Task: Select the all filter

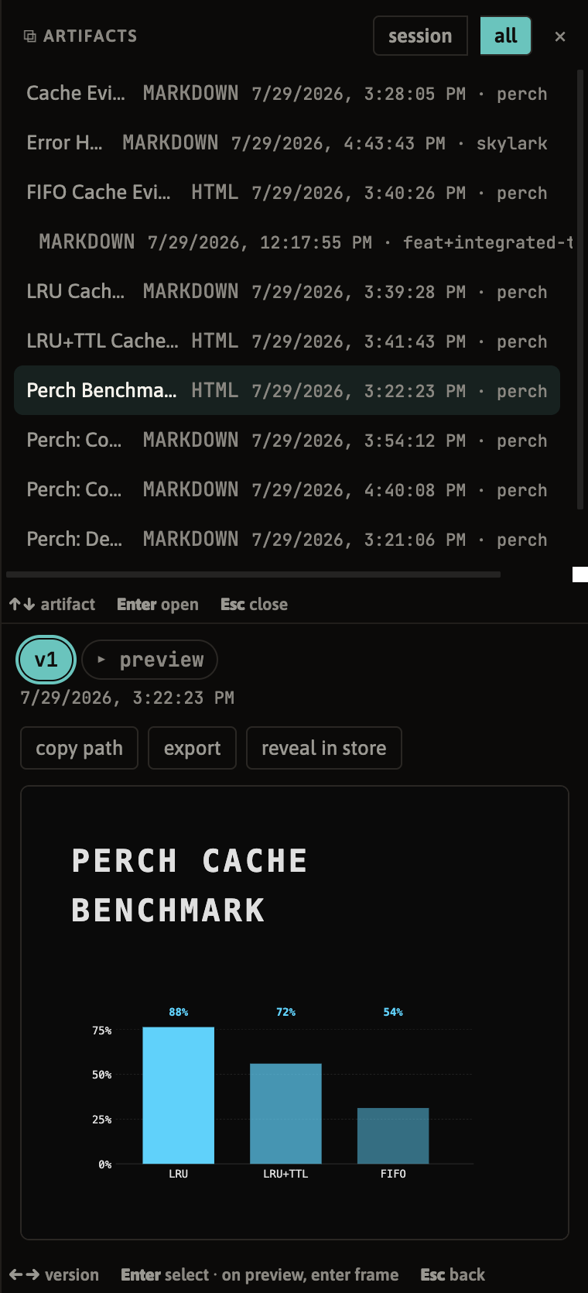Action: click(x=506, y=36)
